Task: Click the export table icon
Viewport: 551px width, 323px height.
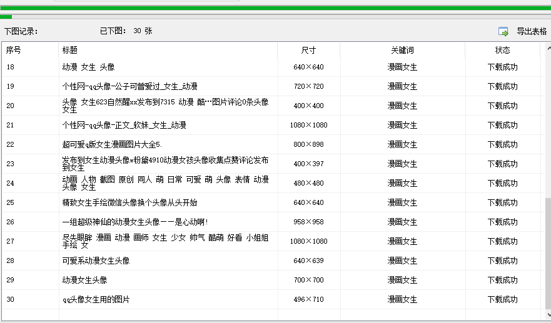Action: tap(503, 32)
